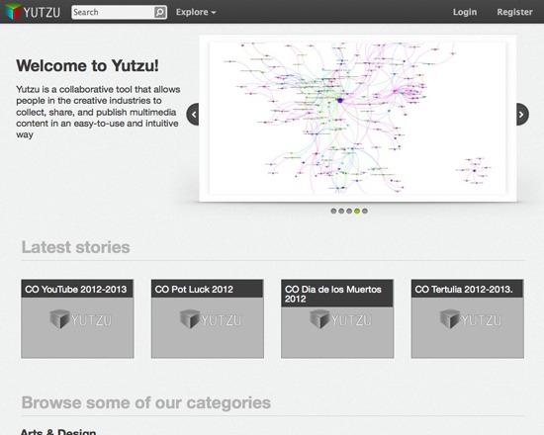544x435 pixels.
Task: Open the CO Tertulia 2012-2013 story
Action: tap(467, 318)
